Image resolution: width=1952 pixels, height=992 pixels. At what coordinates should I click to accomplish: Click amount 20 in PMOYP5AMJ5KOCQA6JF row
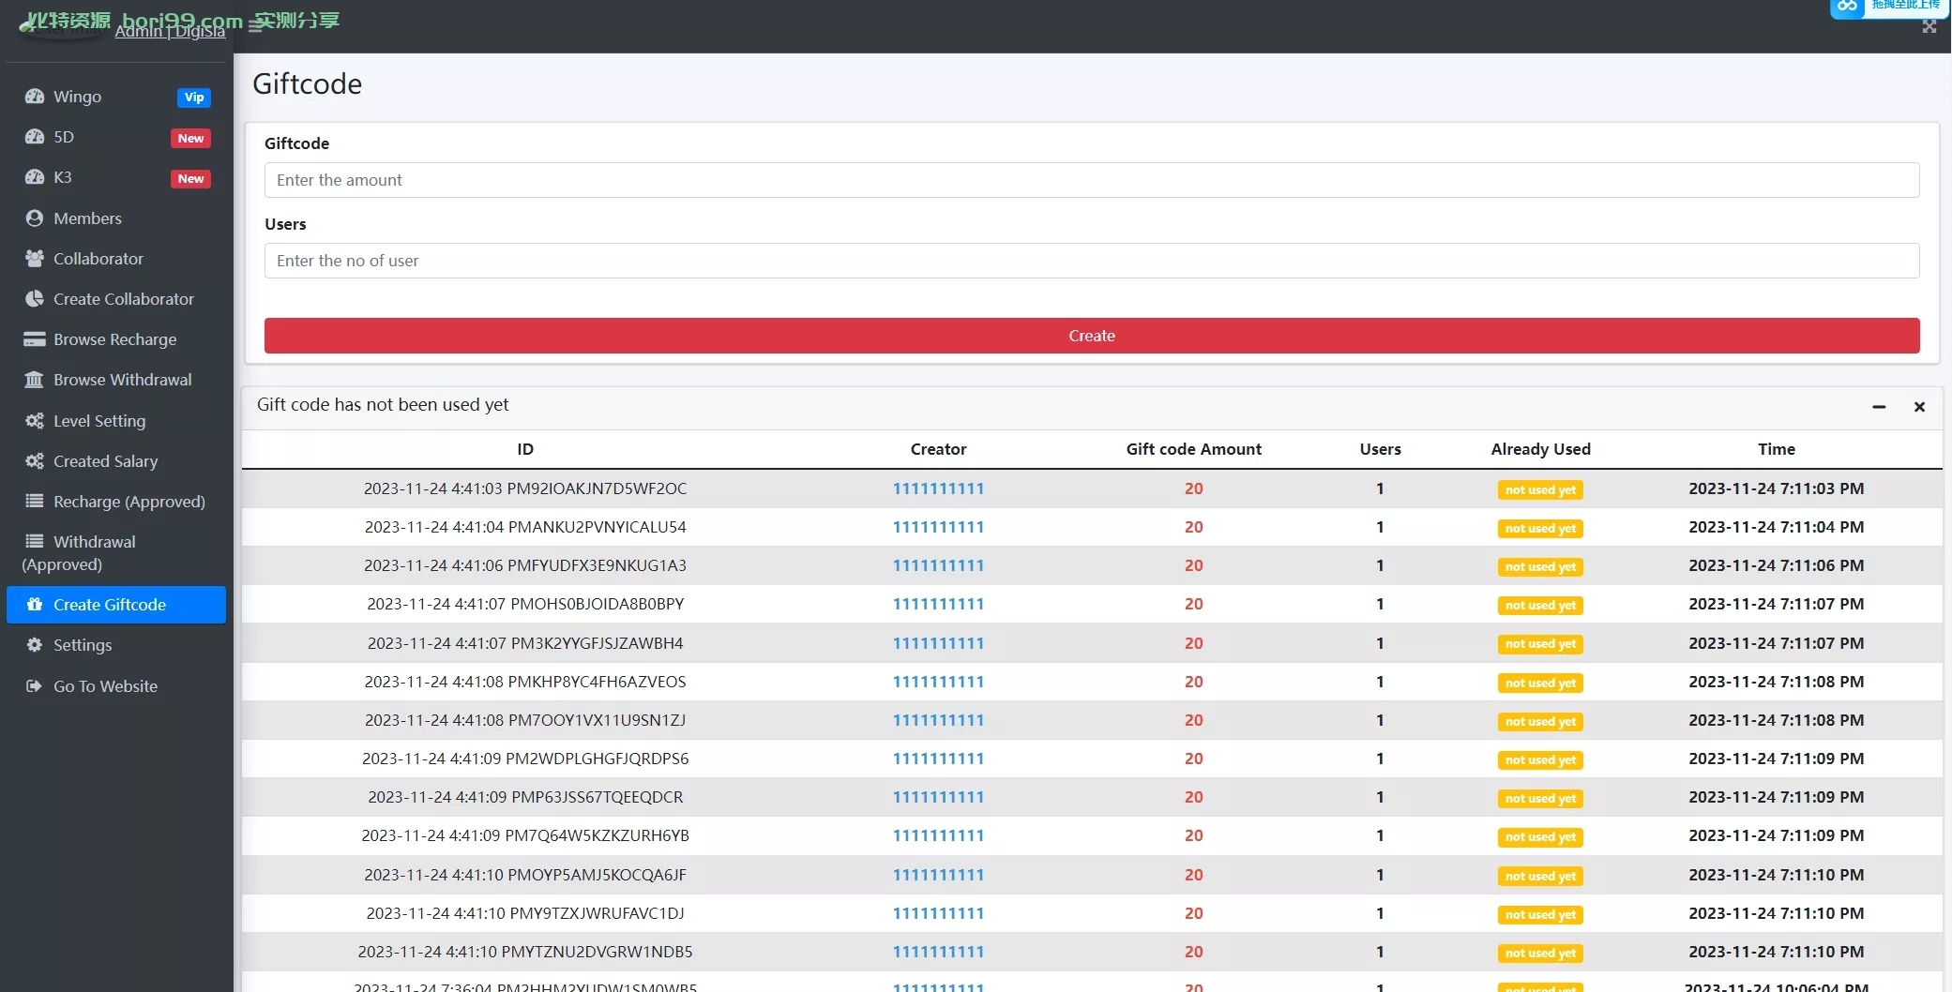point(1193,875)
